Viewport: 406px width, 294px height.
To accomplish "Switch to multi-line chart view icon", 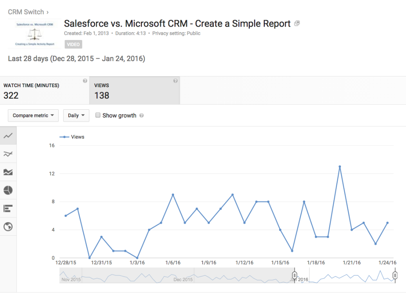I will (8, 154).
